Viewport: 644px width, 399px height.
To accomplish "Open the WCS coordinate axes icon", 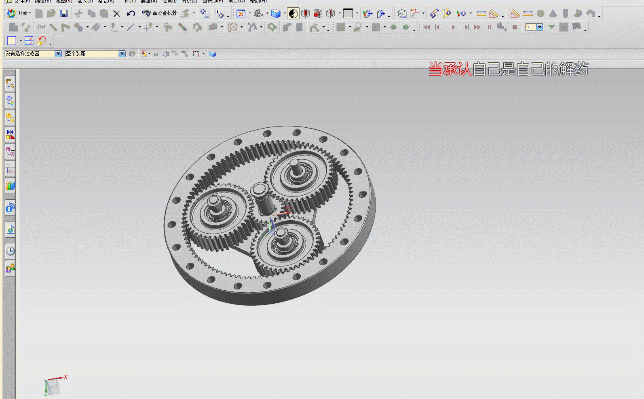I will click(x=415, y=14).
